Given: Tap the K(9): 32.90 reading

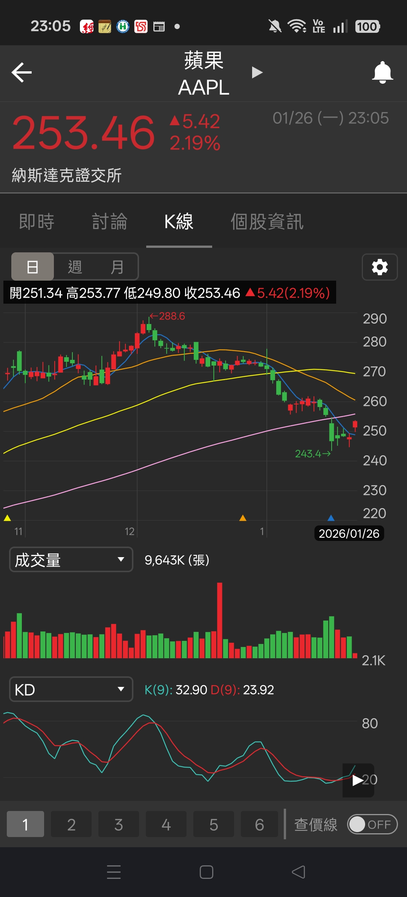Looking at the screenshot, I should tap(176, 690).
